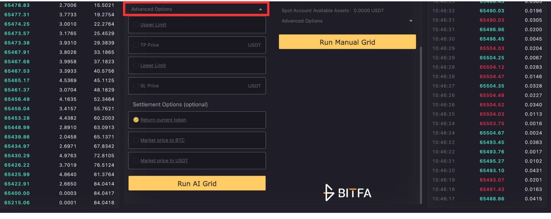This screenshot has height=219, width=551.
Task: Click the SL Price input field
Action: (x=197, y=86)
